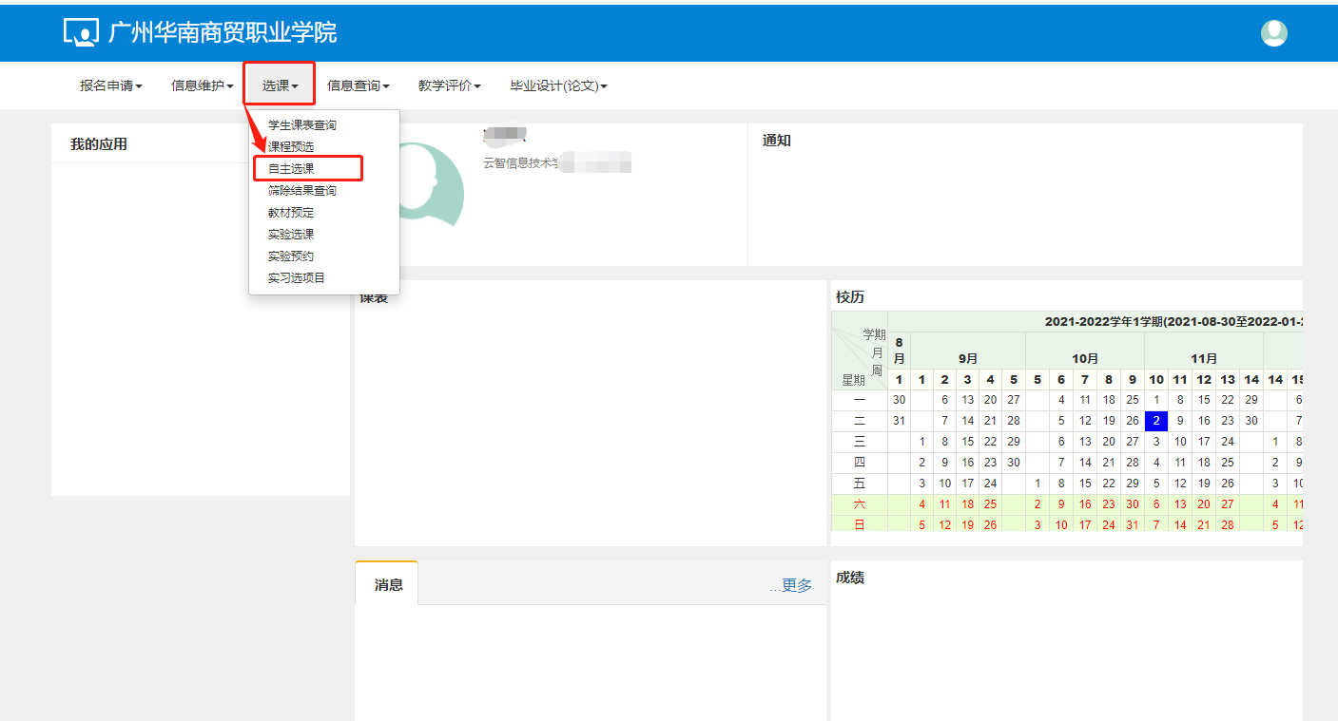The image size is (1338, 721).
Task: Click 教材预定 menu option
Action: [291, 213]
